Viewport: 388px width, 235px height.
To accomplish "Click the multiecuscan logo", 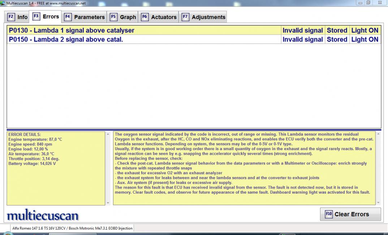I will point(43,215).
